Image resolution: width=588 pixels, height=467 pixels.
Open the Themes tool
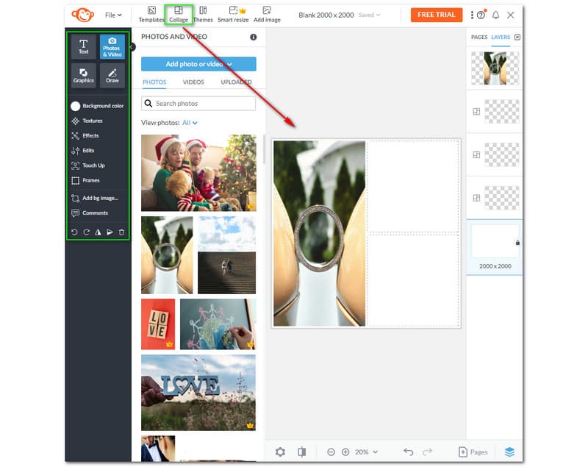click(x=203, y=15)
